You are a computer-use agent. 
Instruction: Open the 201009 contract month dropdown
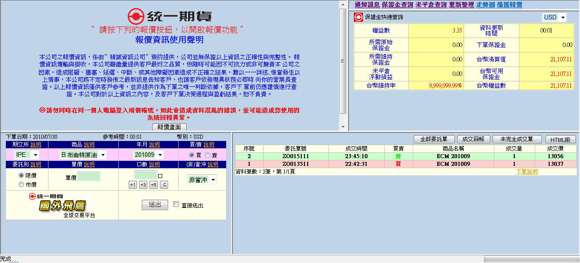click(148, 155)
